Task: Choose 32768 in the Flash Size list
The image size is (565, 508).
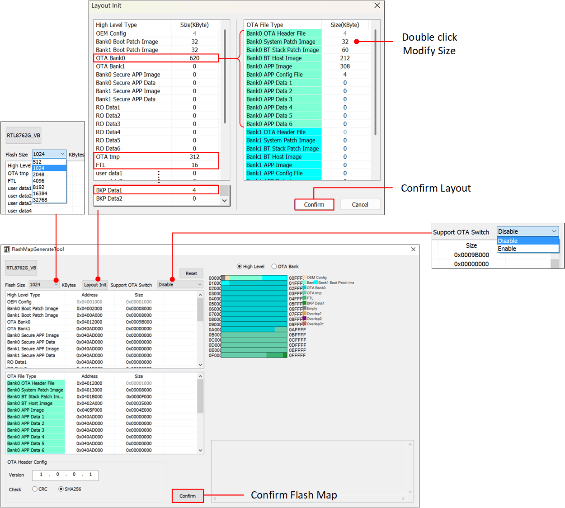Action: (x=49, y=200)
